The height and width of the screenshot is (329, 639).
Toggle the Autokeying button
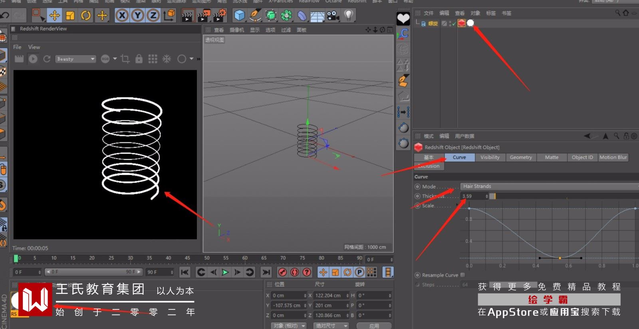295,272
